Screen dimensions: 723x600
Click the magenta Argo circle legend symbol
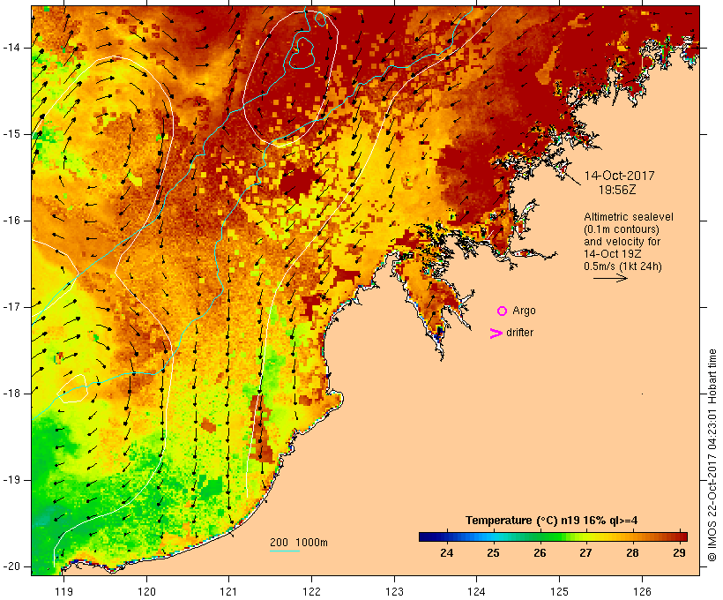pyautogui.click(x=503, y=311)
